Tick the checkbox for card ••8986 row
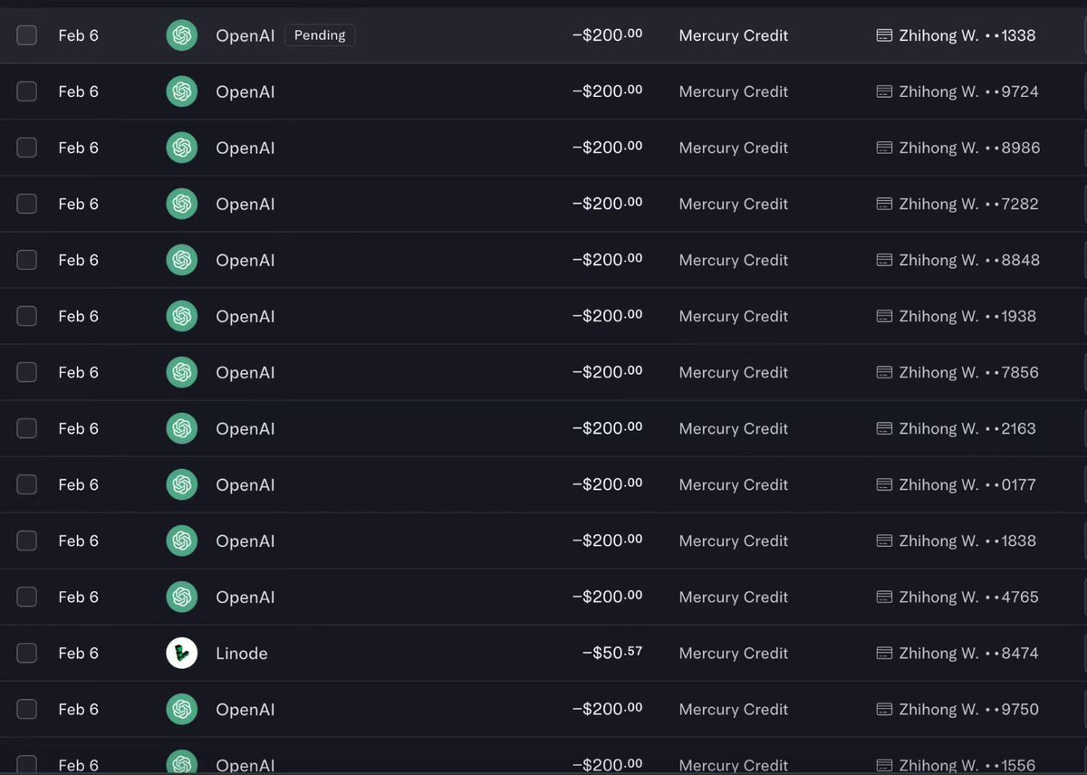The height and width of the screenshot is (775, 1087). coord(27,148)
